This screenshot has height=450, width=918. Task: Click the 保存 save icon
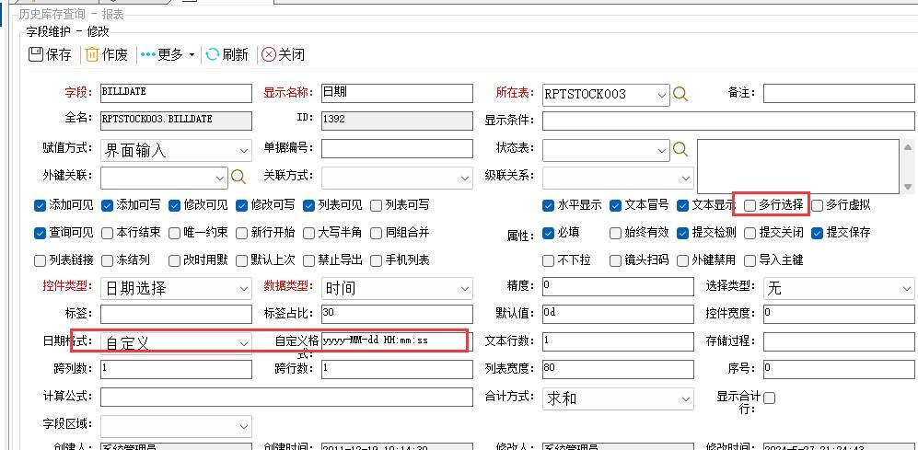(36, 54)
